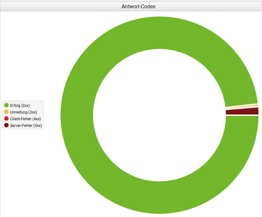Click the red Client-Fehler (4xx) legend dot
The height and width of the screenshot is (217, 262).
click(6, 119)
